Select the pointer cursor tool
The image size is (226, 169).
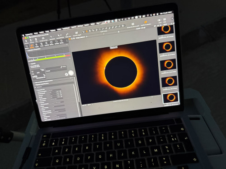click(x=84, y=32)
